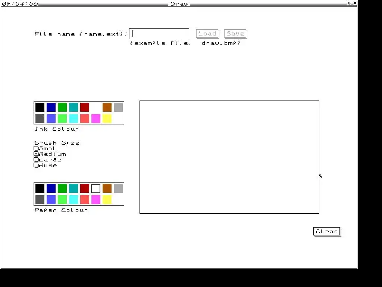Set Paper Colour to dark red

pyautogui.click(x=85, y=188)
